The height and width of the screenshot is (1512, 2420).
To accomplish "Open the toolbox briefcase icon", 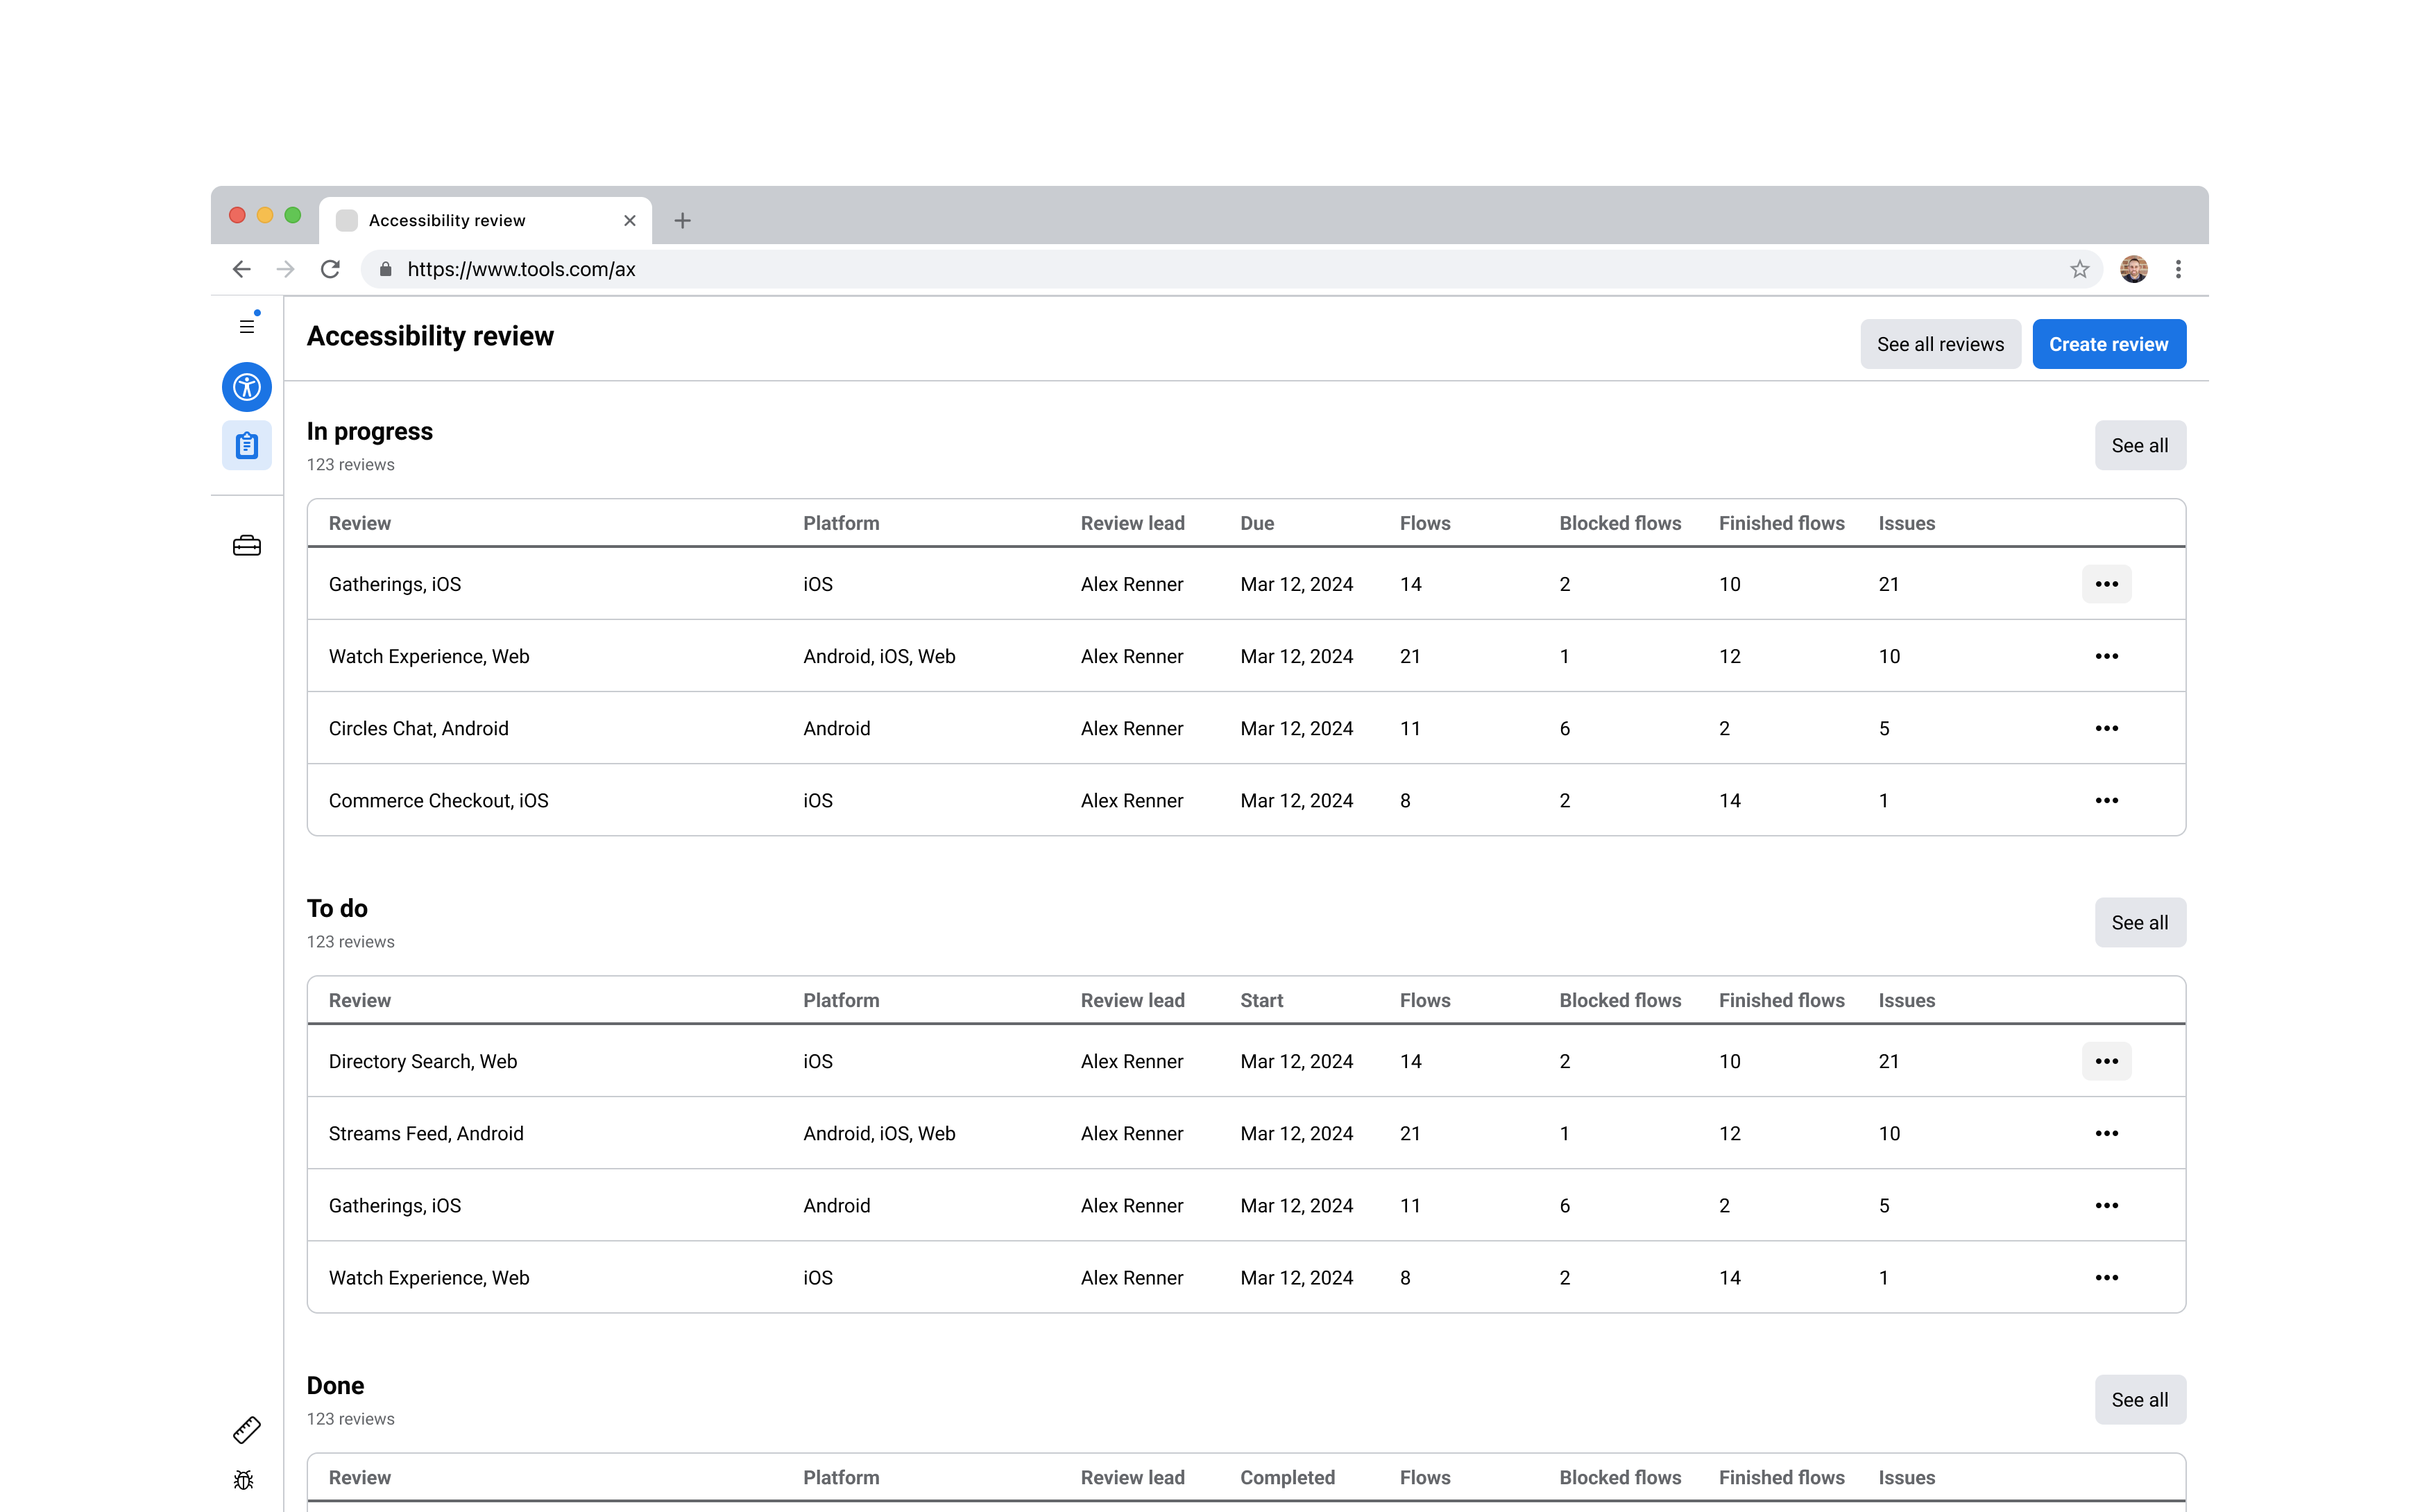I will pos(247,546).
